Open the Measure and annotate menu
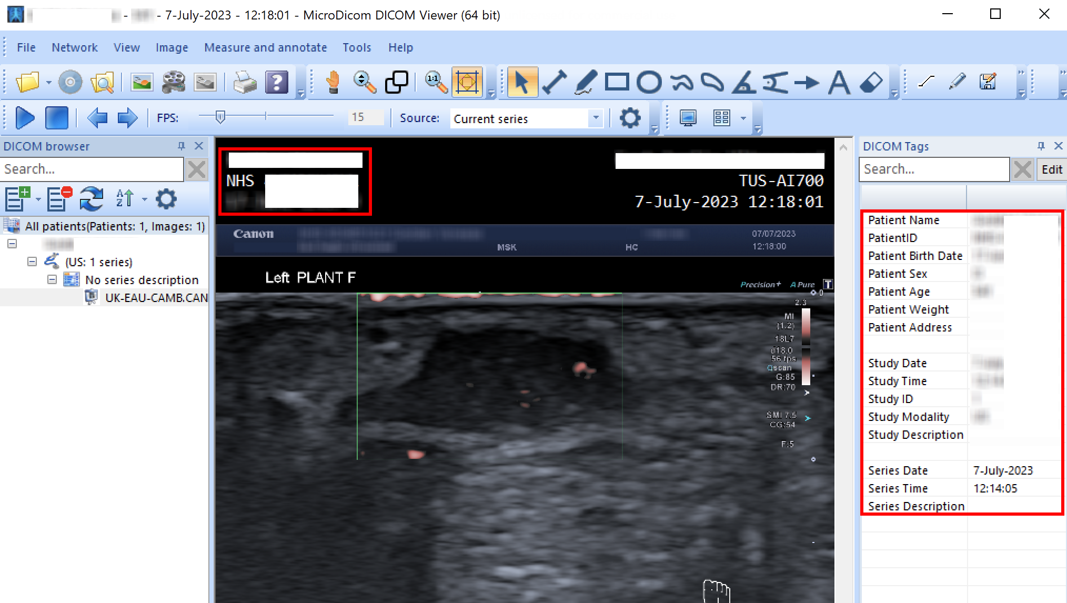This screenshot has height=603, width=1067. [265, 47]
